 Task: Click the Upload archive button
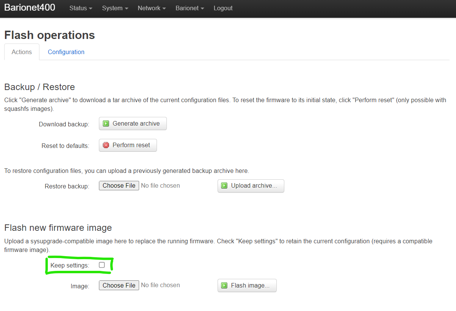point(251,186)
